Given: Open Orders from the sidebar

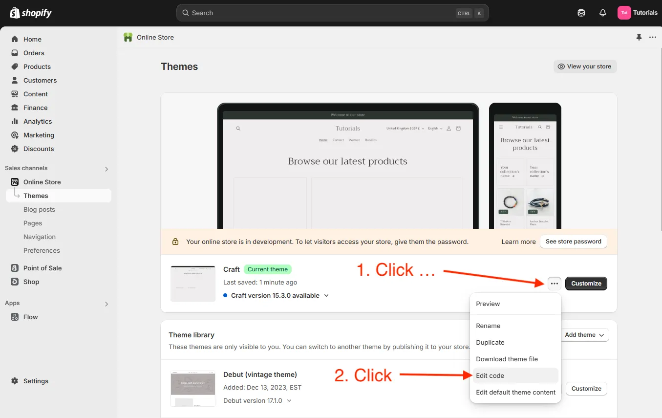Looking at the screenshot, I should point(34,53).
